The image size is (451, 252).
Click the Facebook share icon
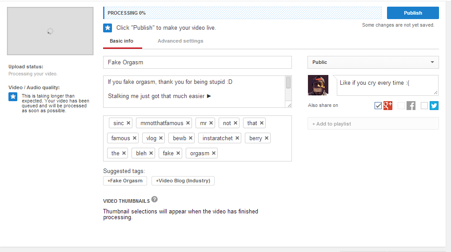pyautogui.click(x=411, y=106)
